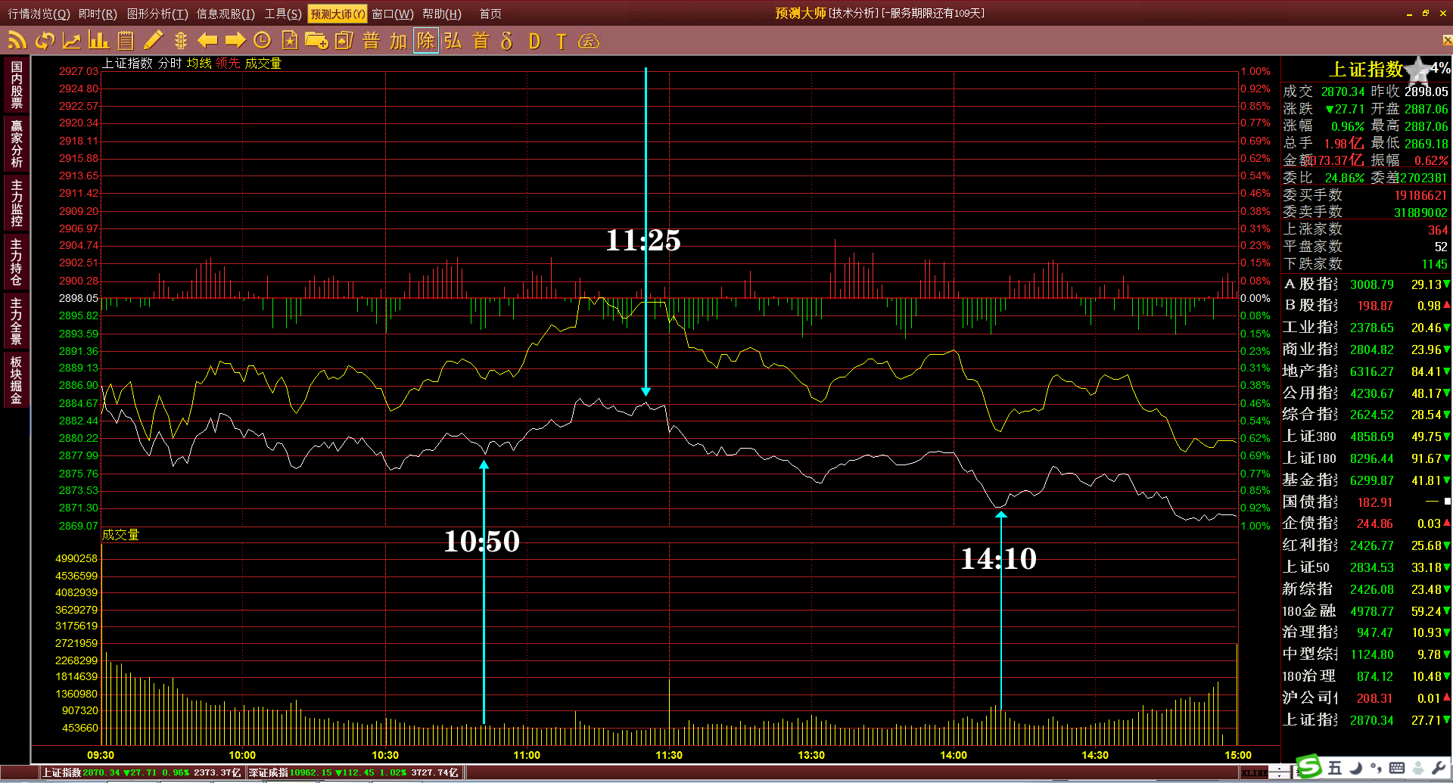The width and height of the screenshot is (1453, 783).
Task: Toggle the moon half-width mode icon
Action: click(x=1356, y=769)
